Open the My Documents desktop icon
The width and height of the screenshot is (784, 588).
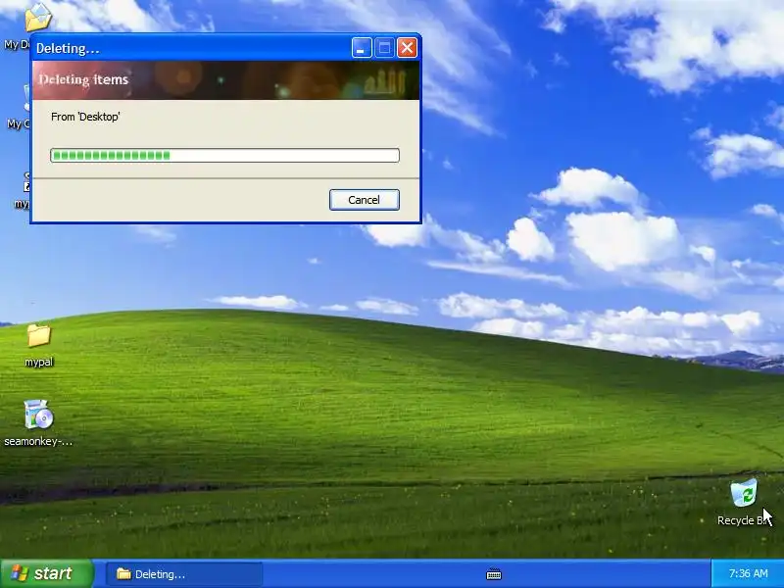click(37, 18)
